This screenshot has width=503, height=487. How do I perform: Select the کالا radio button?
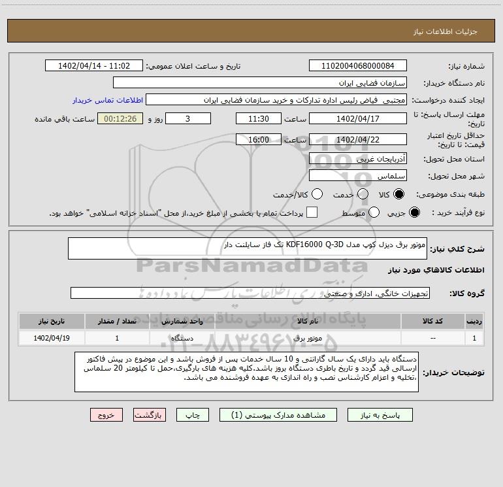(x=398, y=194)
